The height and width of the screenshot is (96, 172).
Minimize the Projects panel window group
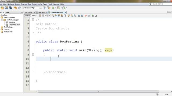coord(22,13)
